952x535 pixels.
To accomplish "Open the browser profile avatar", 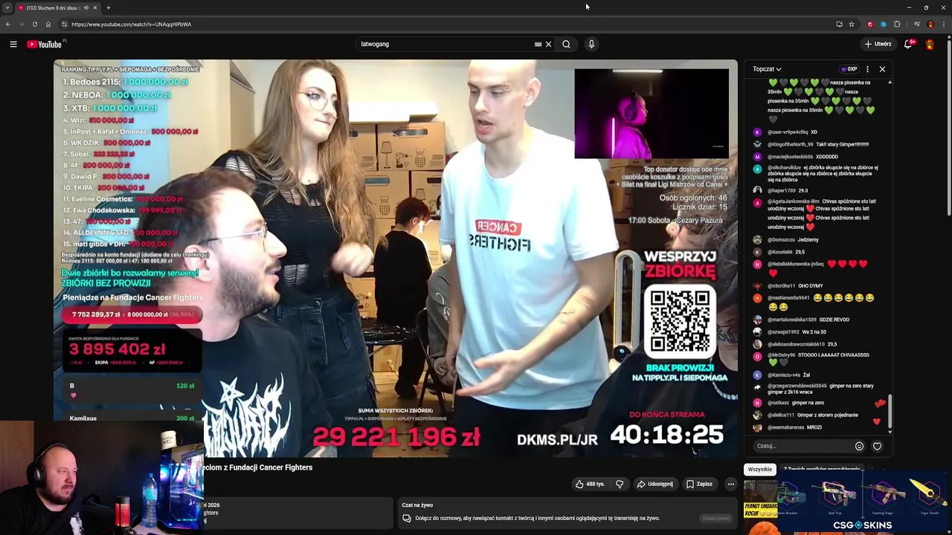I will 930,24.
